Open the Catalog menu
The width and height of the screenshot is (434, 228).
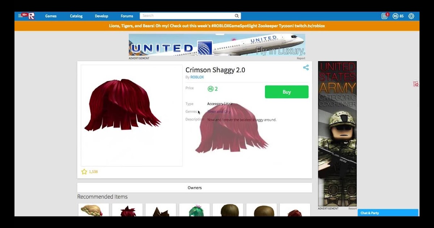click(x=76, y=16)
